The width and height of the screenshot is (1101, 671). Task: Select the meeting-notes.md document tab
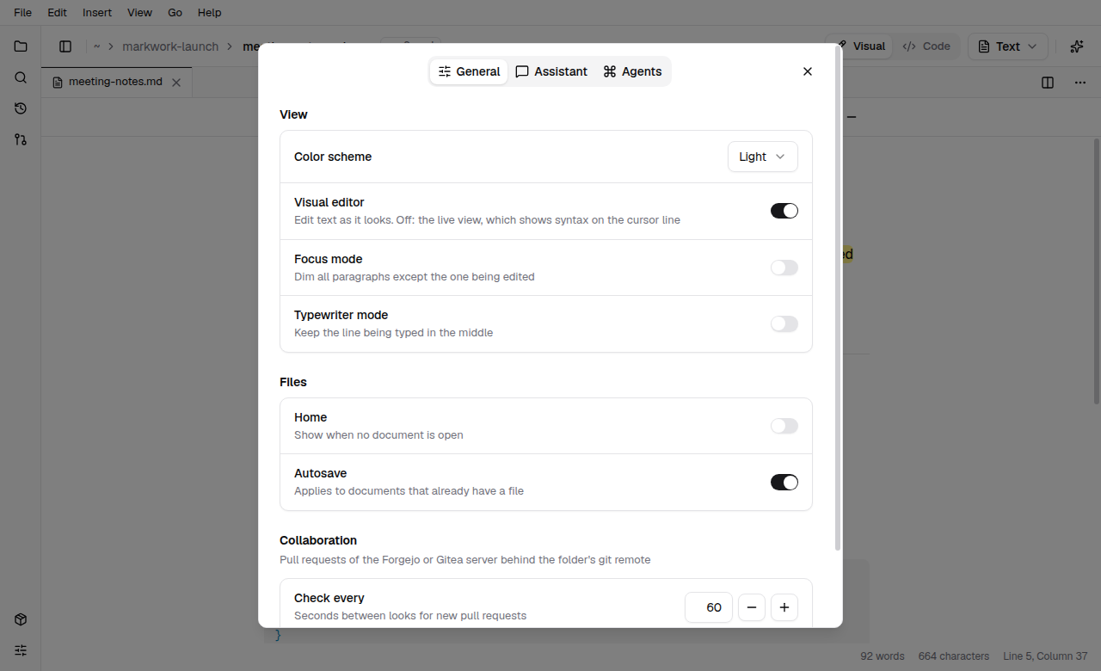(x=117, y=83)
